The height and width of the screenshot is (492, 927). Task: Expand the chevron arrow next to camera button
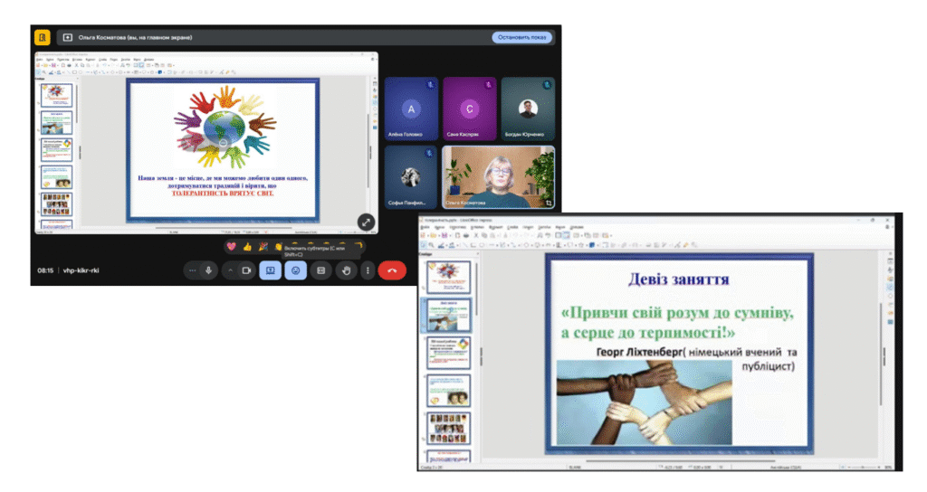230,270
